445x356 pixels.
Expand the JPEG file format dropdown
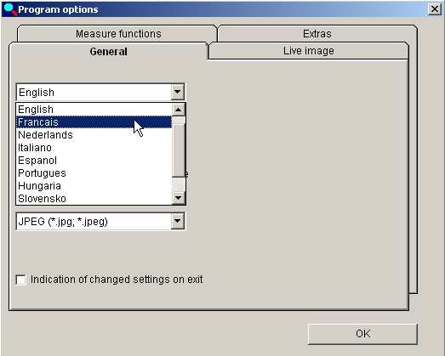click(x=178, y=221)
